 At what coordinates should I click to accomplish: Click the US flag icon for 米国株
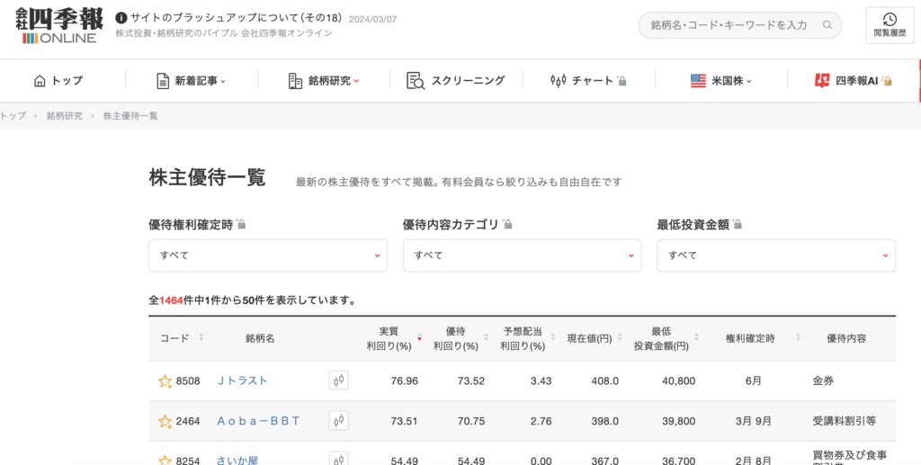pyautogui.click(x=698, y=81)
